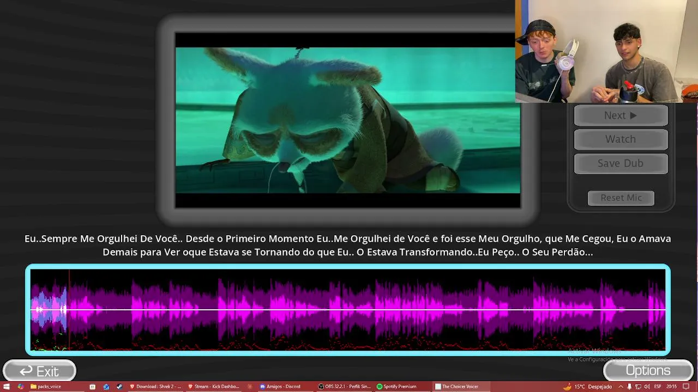This screenshot has height=392, width=698.
Task: Switch to OBS 32.2.1 window
Action: click(345, 387)
